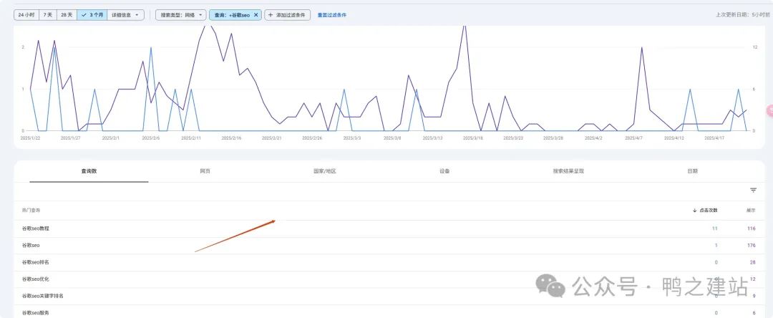The height and width of the screenshot is (318, 773).
Task: Click the 上次更新日期 status text
Action: [742, 15]
